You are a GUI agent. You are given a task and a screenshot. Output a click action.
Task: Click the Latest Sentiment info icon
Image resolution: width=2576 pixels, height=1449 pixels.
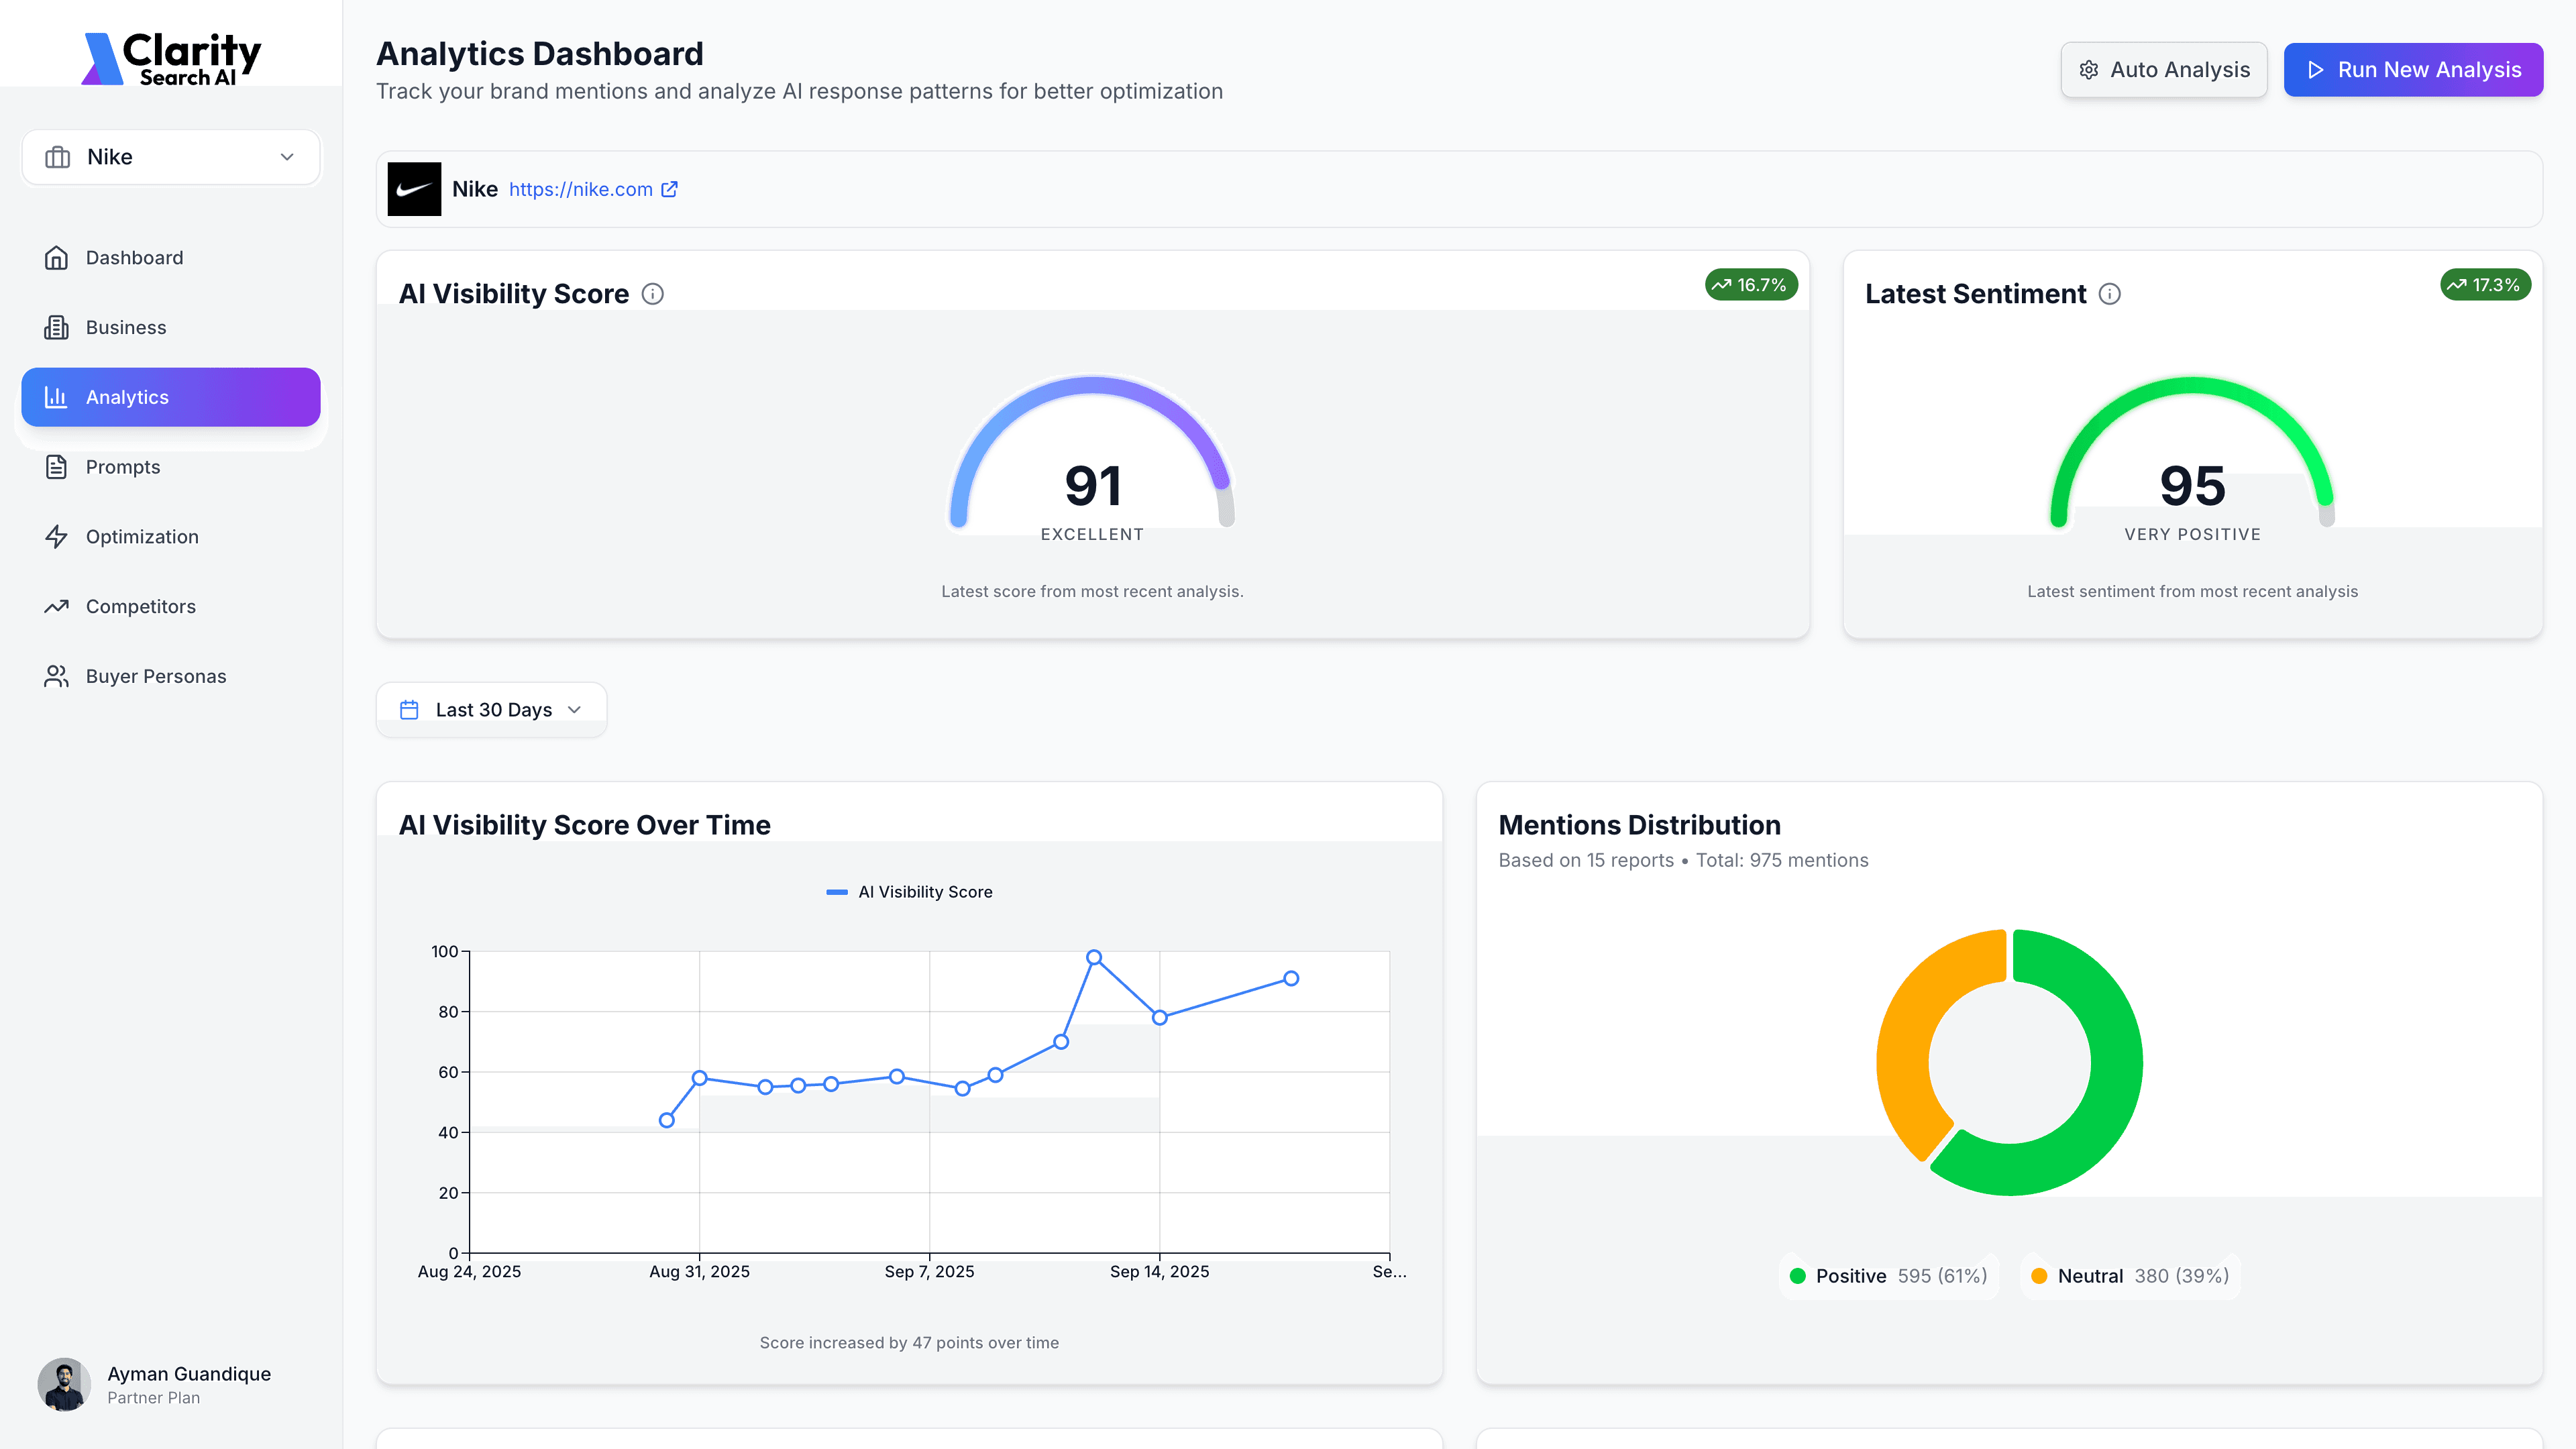coord(2109,294)
